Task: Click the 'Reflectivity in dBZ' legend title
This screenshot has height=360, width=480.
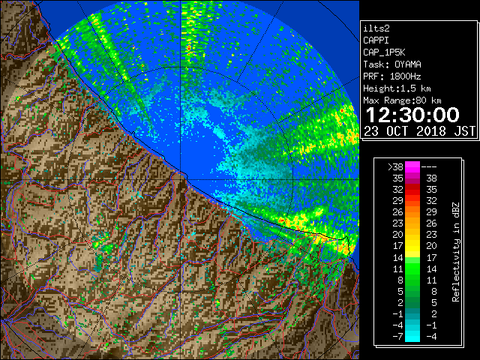Action: coord(455,252)
